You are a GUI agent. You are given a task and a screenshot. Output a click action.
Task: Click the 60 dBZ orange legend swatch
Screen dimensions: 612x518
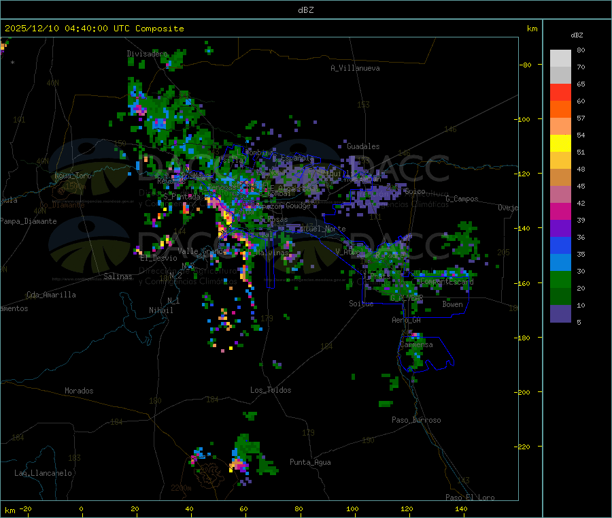click(560, 110)
